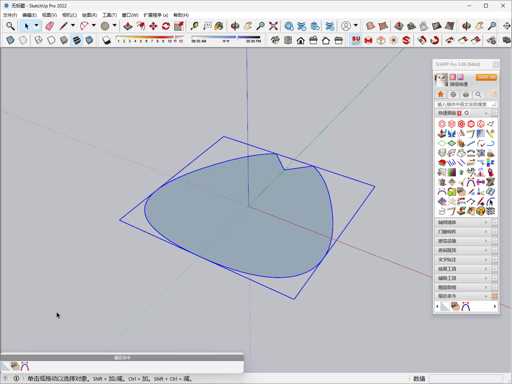Screen dimensions: 512x384
Task: Toggle shadows display button
Action: point(107,40)
